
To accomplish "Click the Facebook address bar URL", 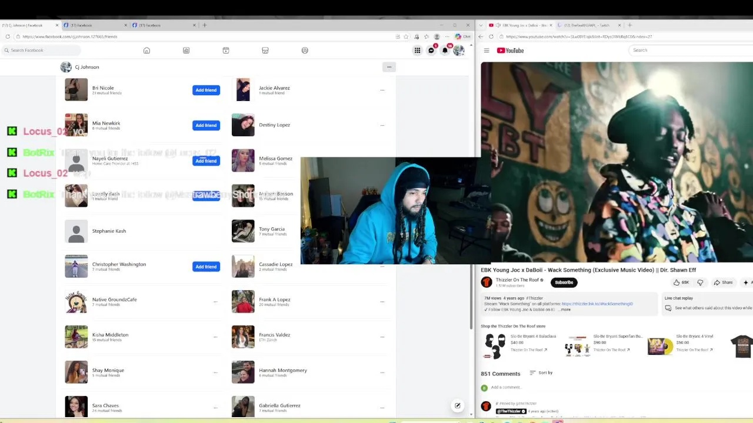I will [69, 36].
